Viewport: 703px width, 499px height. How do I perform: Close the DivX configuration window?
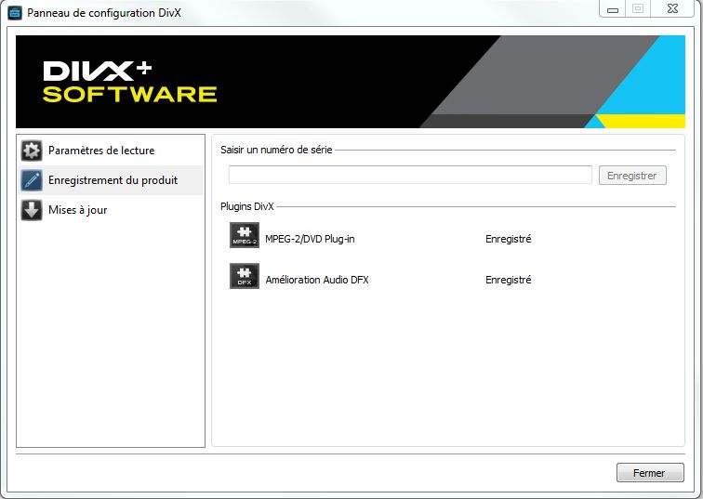pyautogui.click(x=672, y=9)
